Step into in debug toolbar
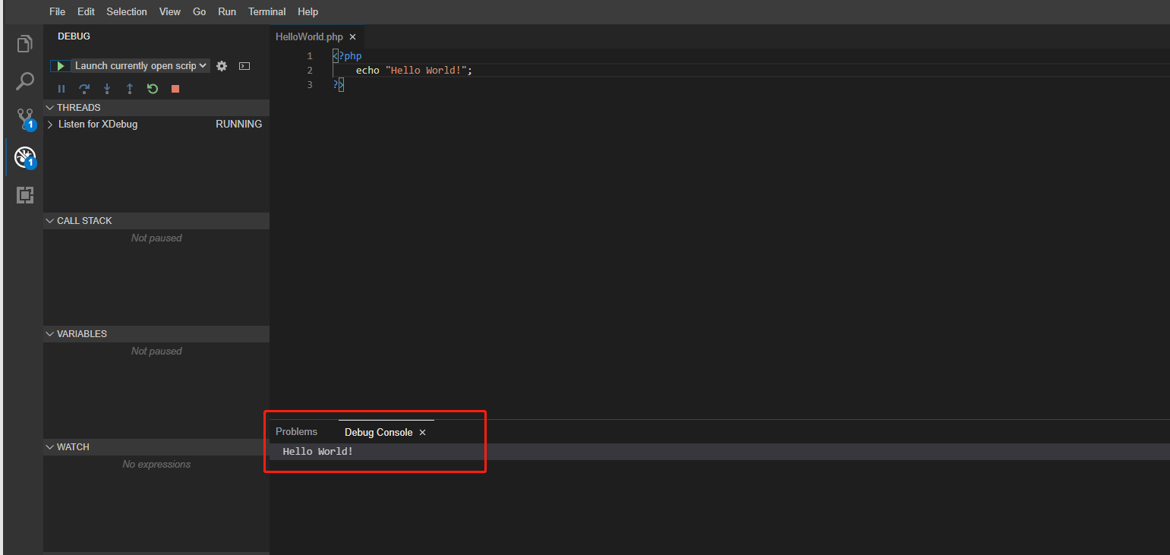The width and height of the screenshot is (1170, 555). tap(107, 89)
